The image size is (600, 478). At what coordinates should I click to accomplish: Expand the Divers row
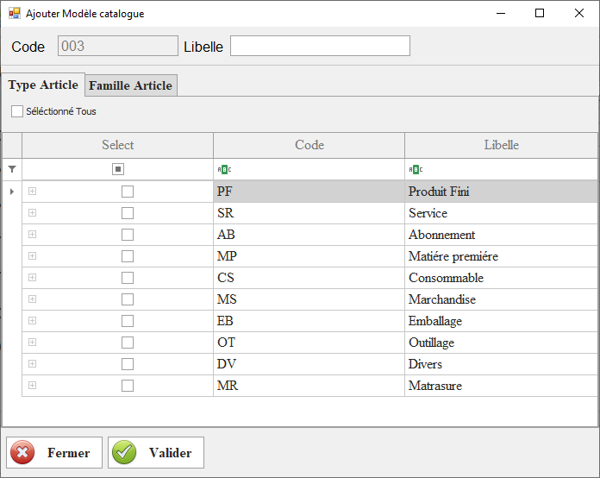click(33, 364)
